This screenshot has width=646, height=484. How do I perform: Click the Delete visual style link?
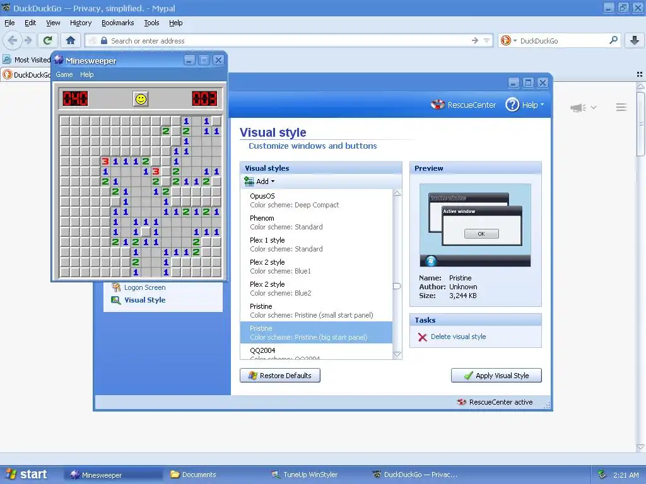[458, 337]
